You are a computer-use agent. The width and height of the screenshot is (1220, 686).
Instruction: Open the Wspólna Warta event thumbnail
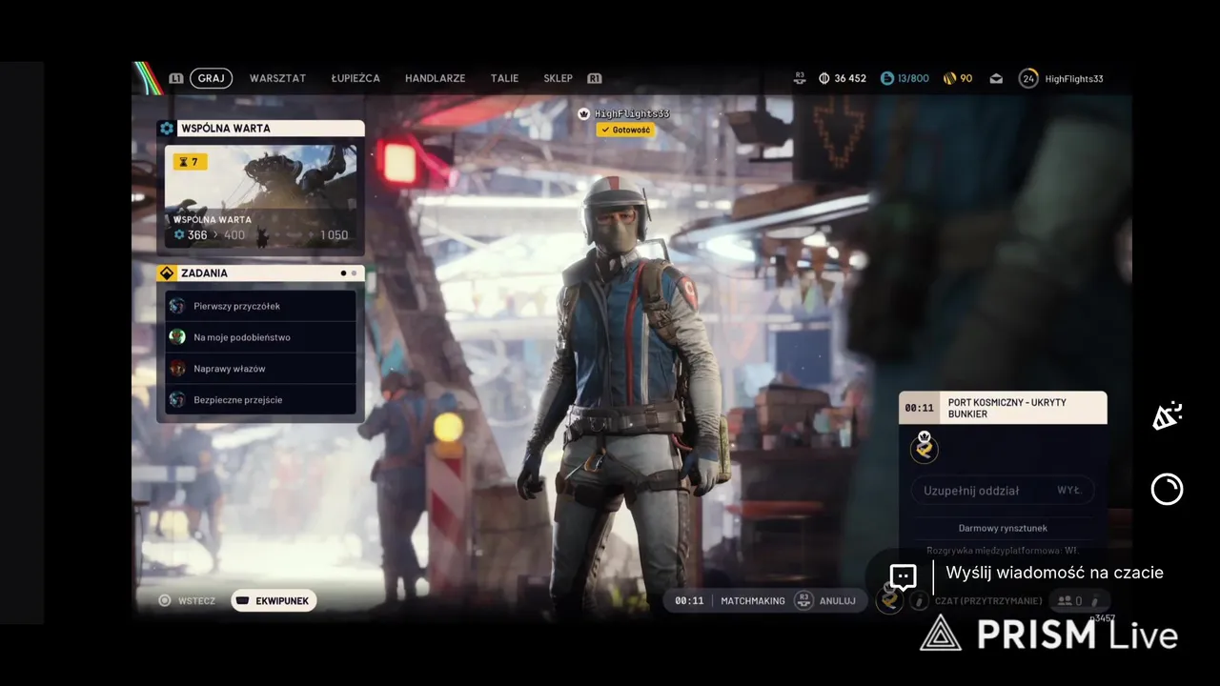(261, 197)
